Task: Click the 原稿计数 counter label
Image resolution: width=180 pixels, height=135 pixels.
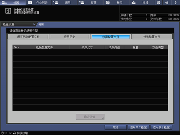Action: coord(126,15)
